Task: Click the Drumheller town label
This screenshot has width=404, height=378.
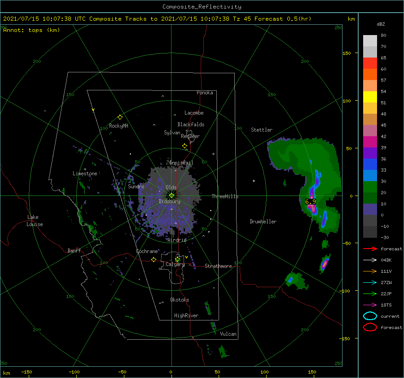Action: tap(263, 222)
